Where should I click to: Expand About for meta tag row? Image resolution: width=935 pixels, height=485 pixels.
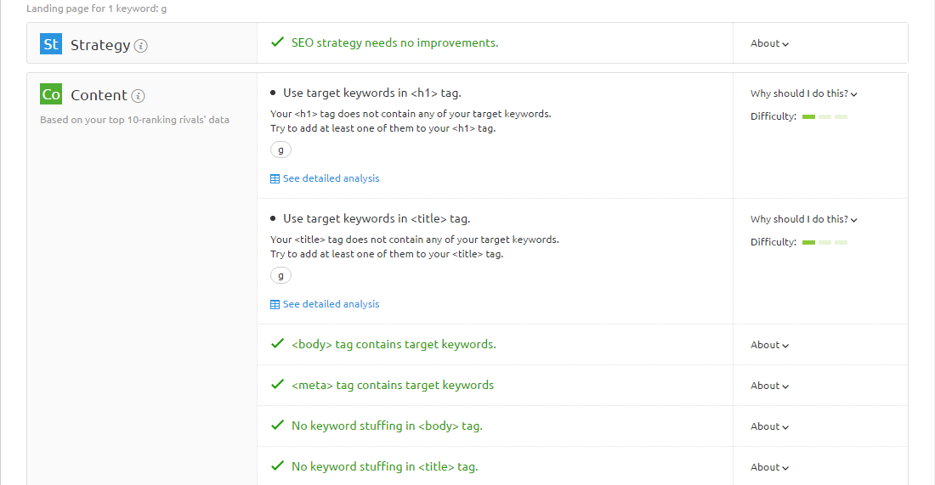[769, 386]
